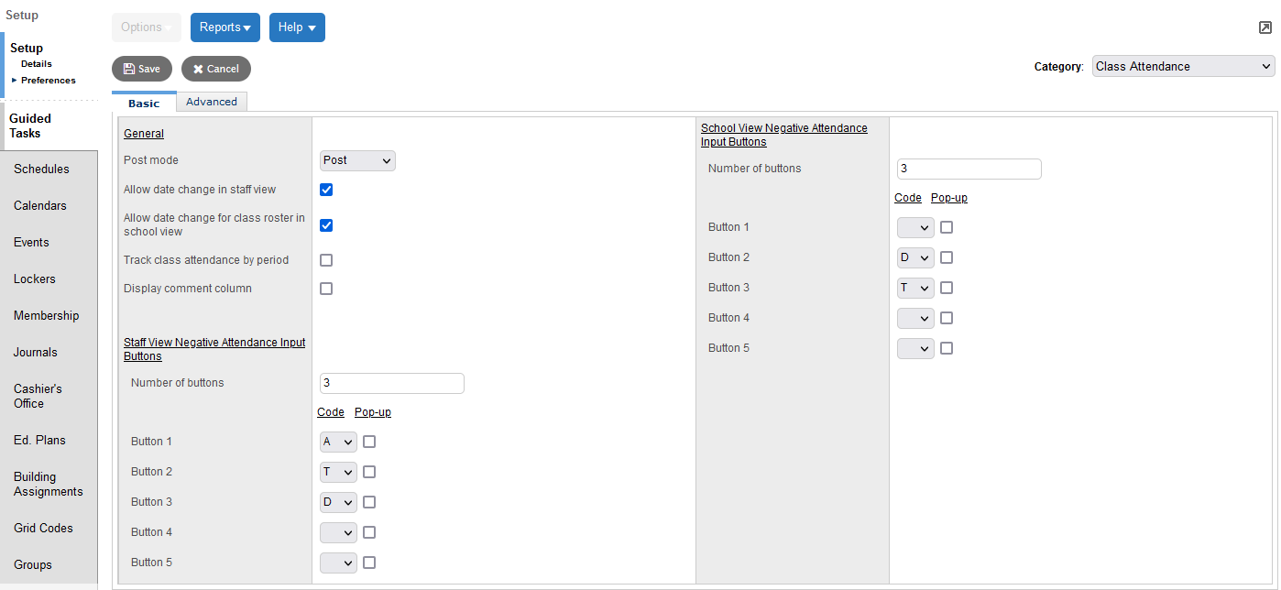Click School View Number of buttons field
The width and height of the screenshot is (1281, 590).
coord(969,169)
